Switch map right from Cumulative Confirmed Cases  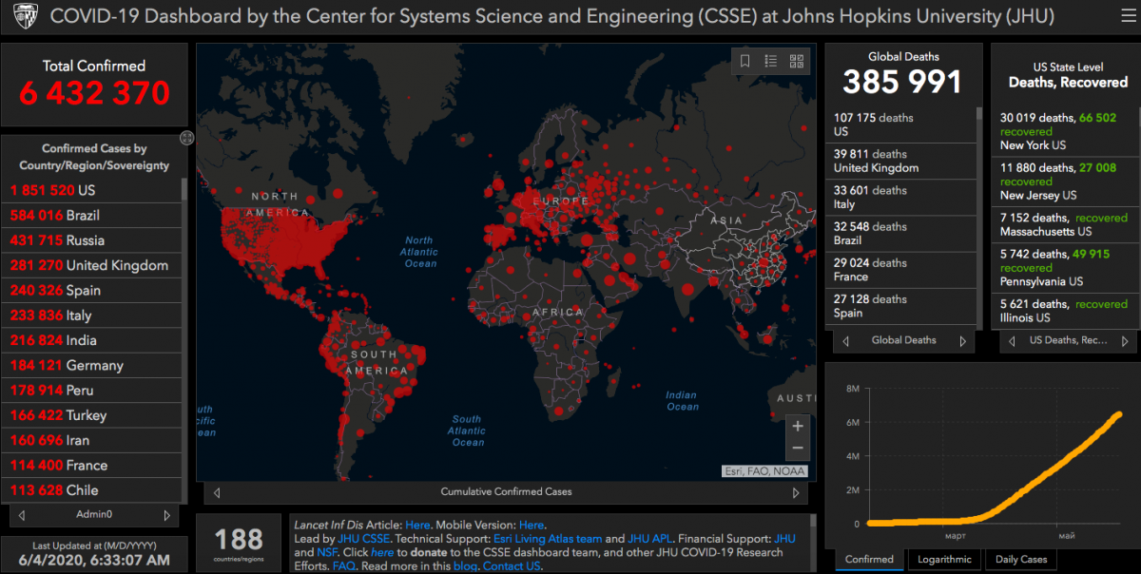pos(796,492)
